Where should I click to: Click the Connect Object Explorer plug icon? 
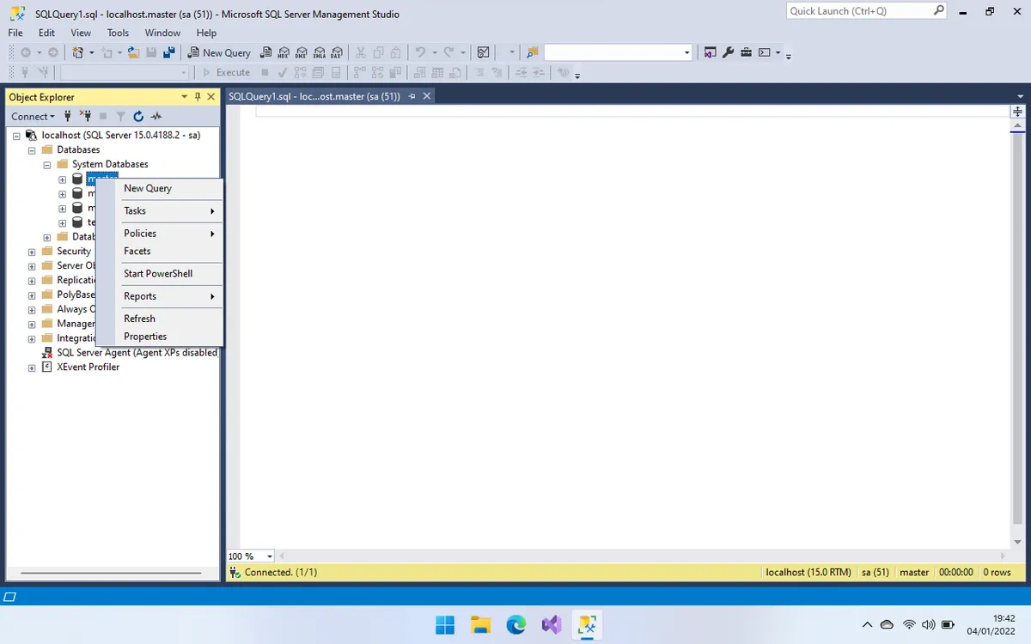[x=67, y=116]
